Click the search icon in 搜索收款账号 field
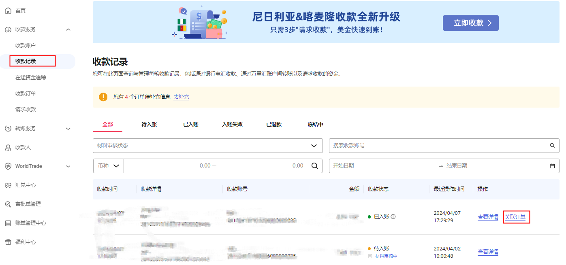This screenshot has height=265, width=566. click(x=552, y=146)
